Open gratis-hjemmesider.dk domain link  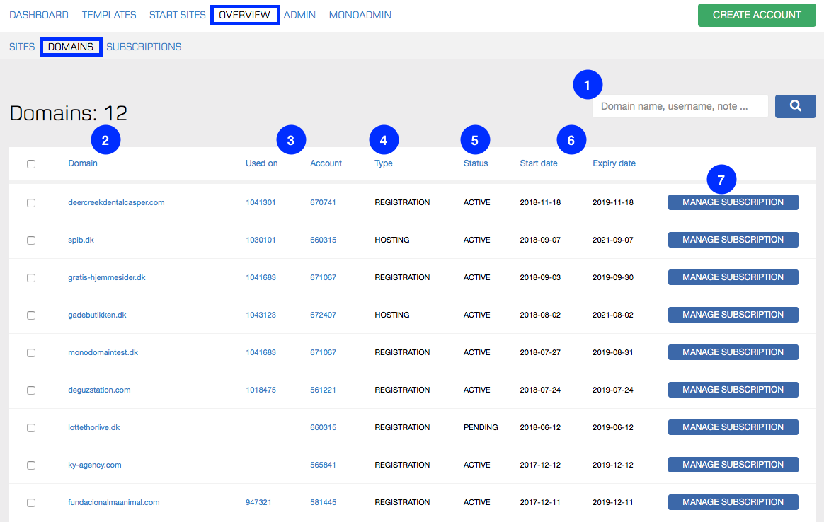[107, 277]
